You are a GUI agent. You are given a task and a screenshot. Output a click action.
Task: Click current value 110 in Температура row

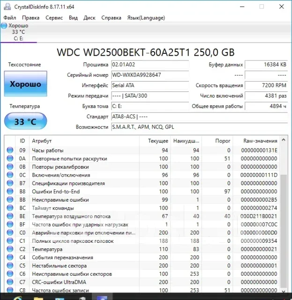click(164, 249)
